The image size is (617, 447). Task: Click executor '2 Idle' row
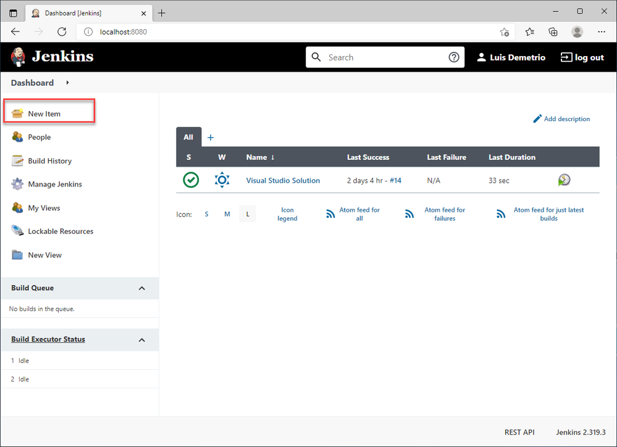(80, 379)
